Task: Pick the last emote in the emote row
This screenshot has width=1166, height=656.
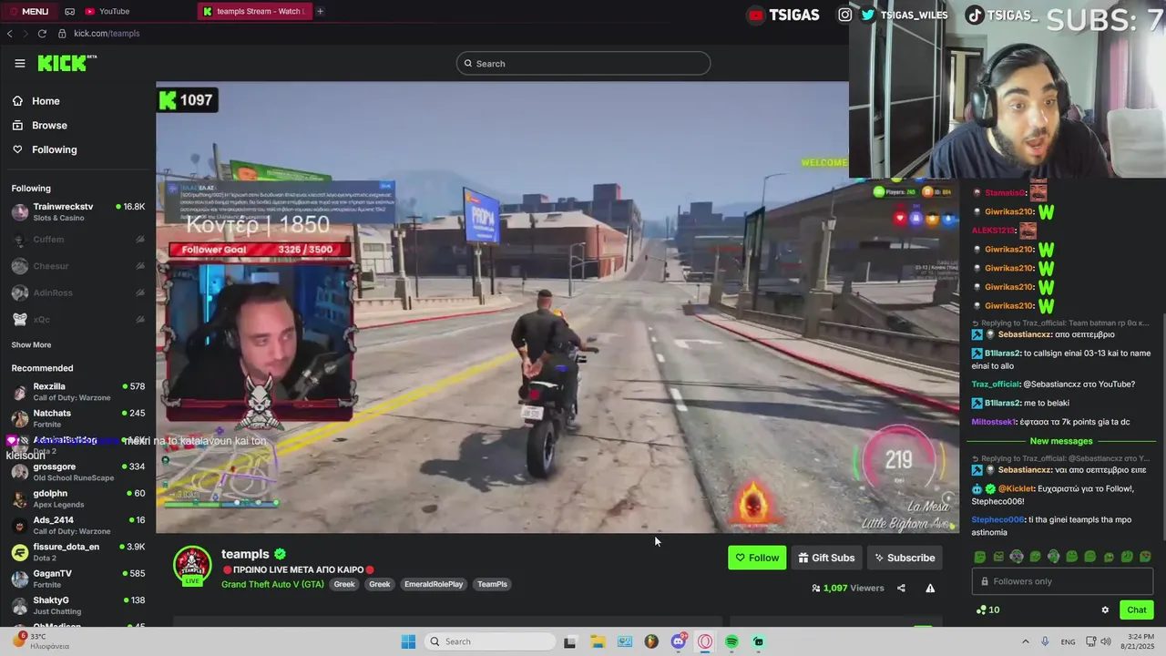Action: (x=1145, y=557)
